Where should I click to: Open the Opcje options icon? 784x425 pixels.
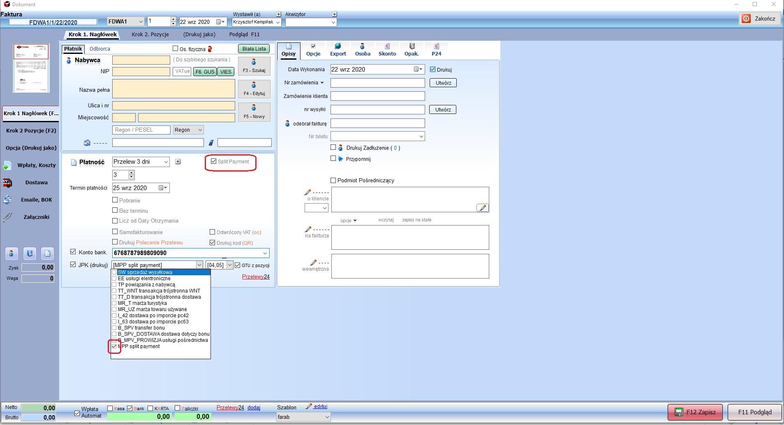(x=313, y=46)
